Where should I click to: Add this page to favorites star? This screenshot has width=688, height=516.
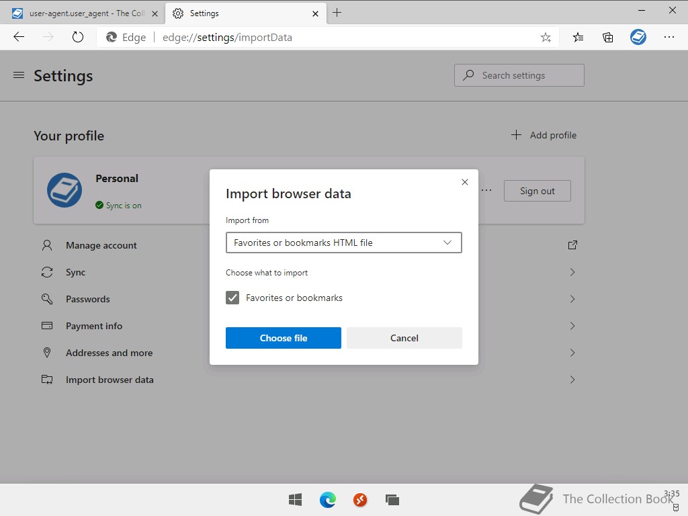click(546, 38)
